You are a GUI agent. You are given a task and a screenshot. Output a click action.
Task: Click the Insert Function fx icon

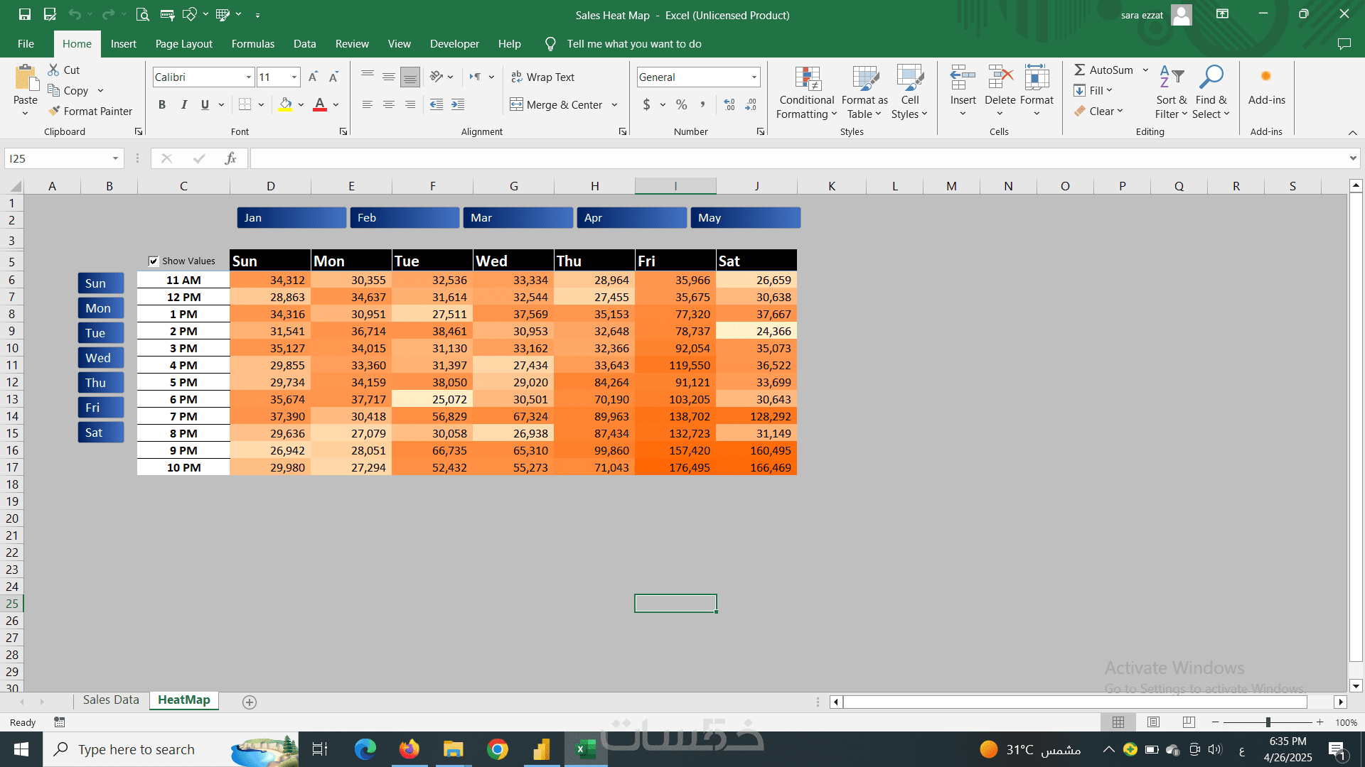[x=230, y=158]
